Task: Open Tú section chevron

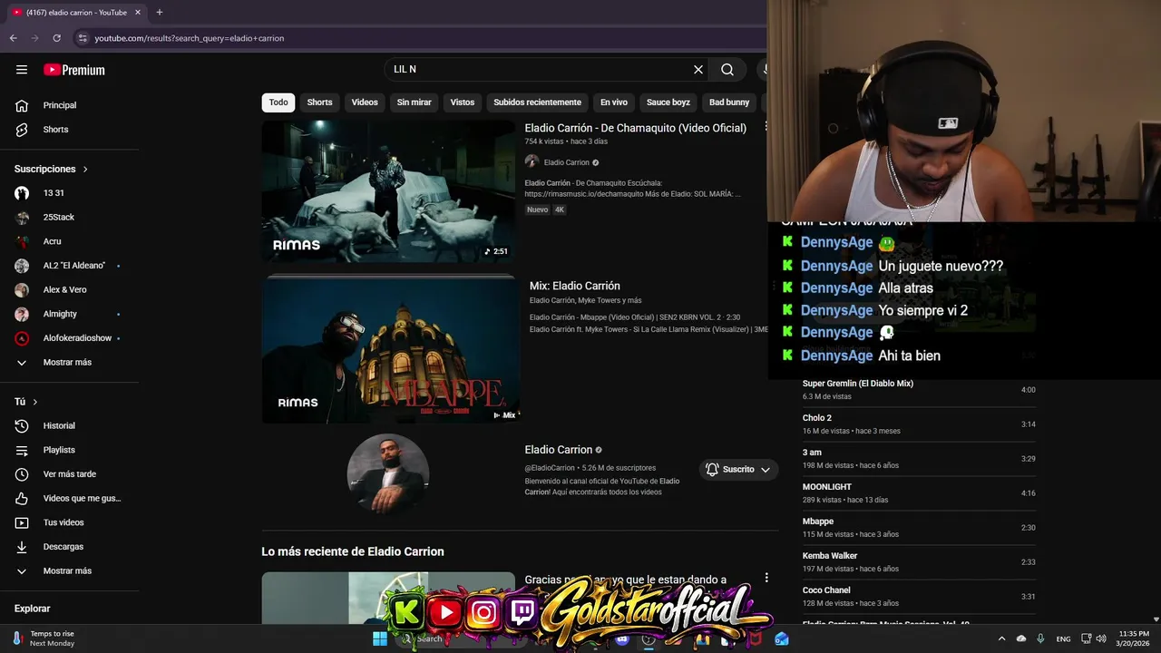Action: click(35, 402)
